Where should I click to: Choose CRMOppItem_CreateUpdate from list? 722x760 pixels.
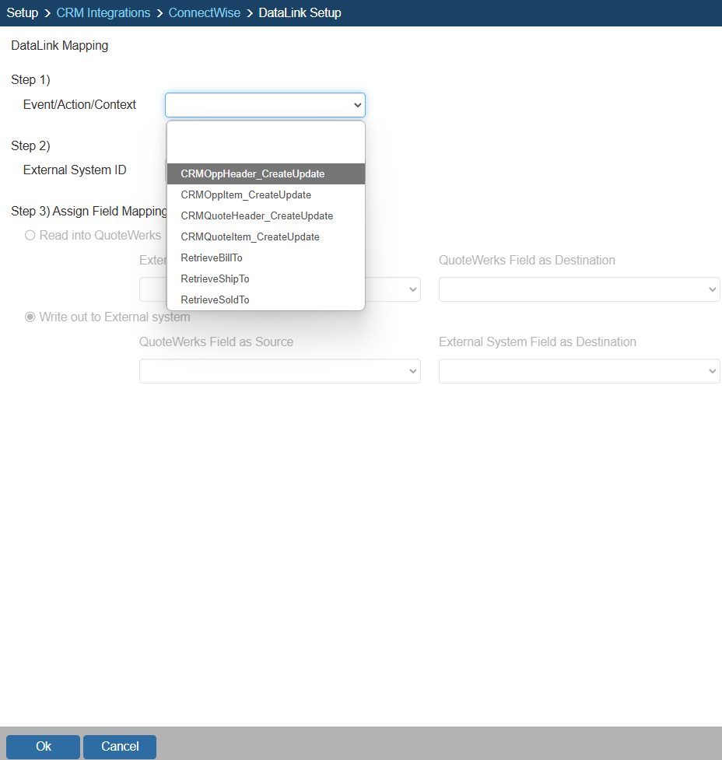pyautogui.click(x=266, y=194)
